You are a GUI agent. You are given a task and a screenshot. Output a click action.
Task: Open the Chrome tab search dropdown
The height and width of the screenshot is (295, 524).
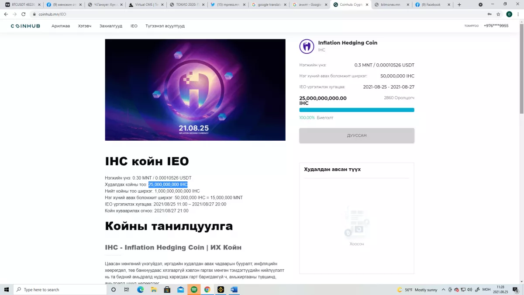[x=480, y=4]
